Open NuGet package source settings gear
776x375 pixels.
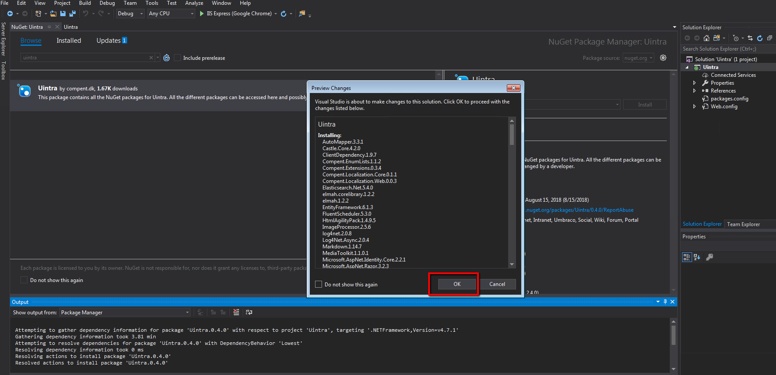663,58
